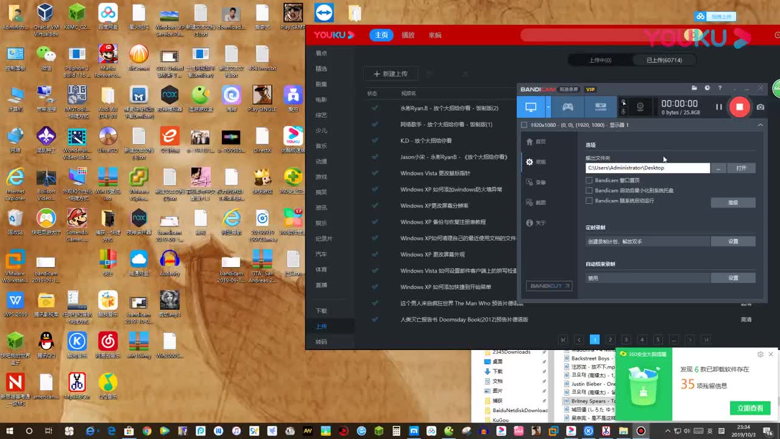The width and height of the screenshot is (780, 439).
Task: Switch Bandicam to game recording mode
Action: coord(567,107)
